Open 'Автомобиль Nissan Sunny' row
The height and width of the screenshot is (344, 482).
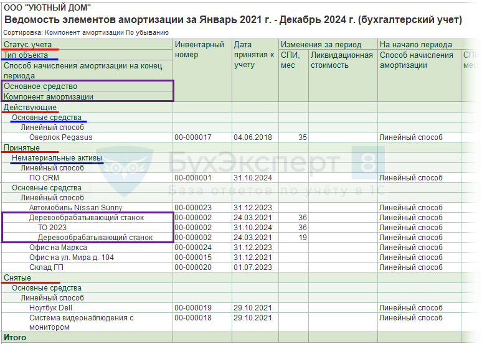tap(87, 208)
